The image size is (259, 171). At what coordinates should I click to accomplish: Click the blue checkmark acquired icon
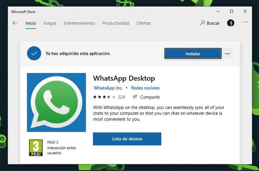click(x=34, y=53)
